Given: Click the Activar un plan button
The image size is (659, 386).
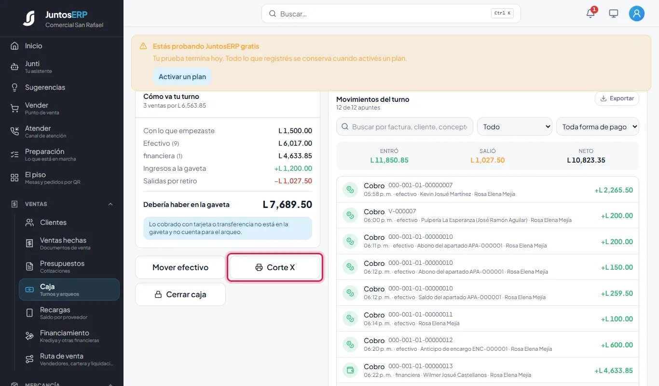Looking at the screenshot, I should tap(182, 77).
